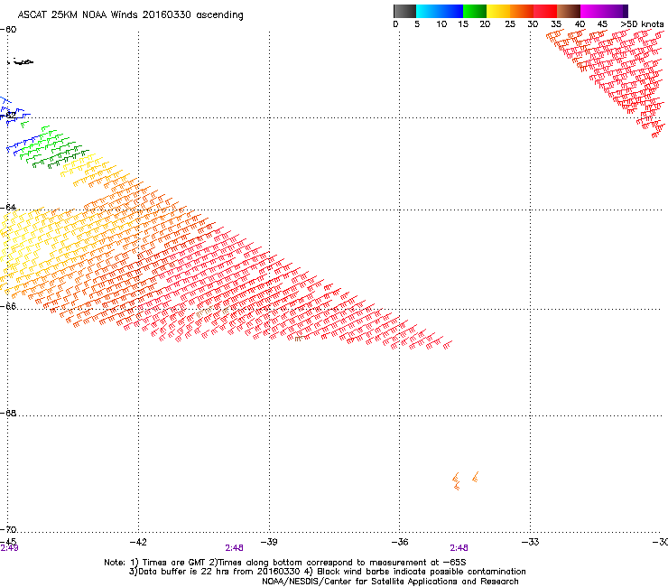The height and width of the screenshot is (587, 668).
Task: Click the '2:48' time label right of -36
Action: (459, 548)
